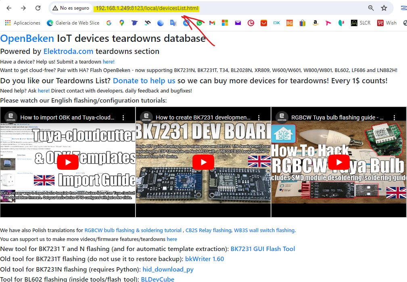
Task: Open the orange smile shopping bookmark
Action: pyautogui.click(x=264, y=23)
